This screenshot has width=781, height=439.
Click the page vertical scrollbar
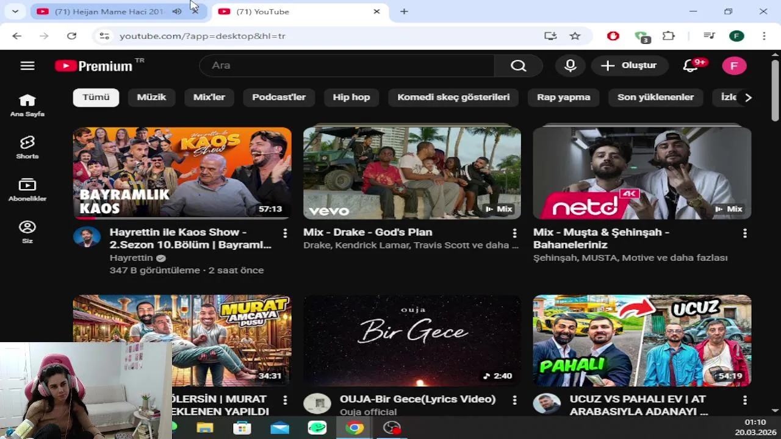pyautogui.click(x=775, y=91)
